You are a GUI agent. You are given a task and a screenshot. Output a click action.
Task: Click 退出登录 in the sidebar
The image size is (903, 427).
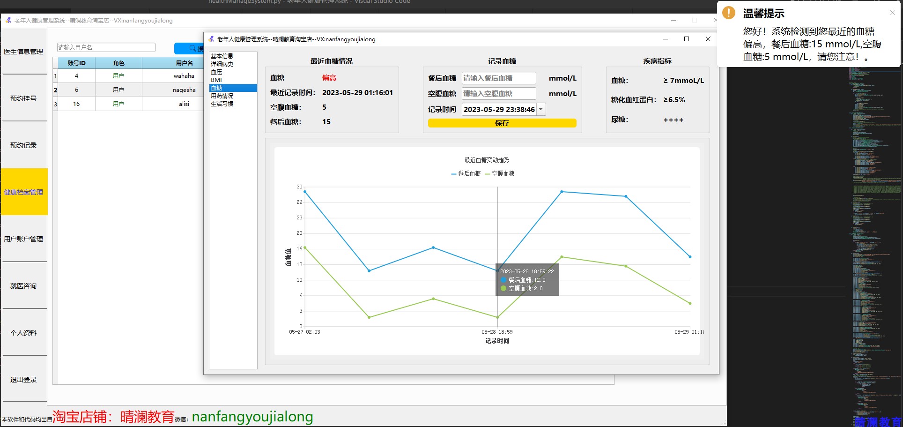click(23, 380)
